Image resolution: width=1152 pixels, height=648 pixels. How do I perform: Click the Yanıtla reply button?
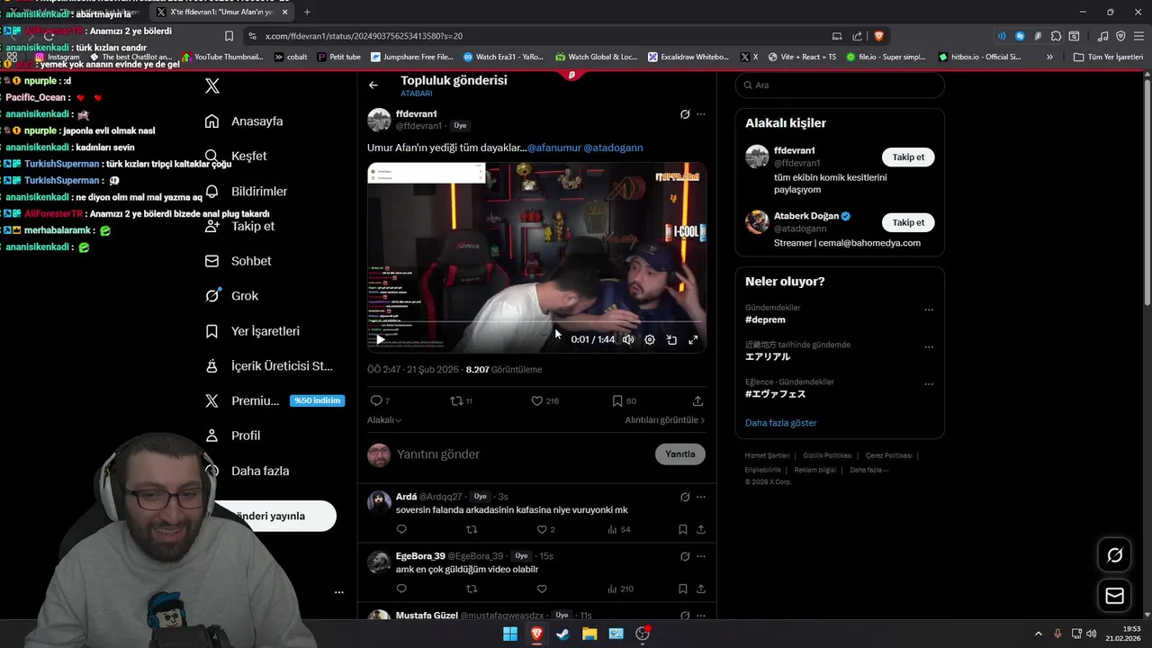coord(680,454)
